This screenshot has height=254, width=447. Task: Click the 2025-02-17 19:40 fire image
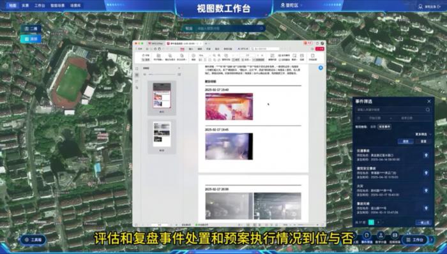(x=229, y=107)
